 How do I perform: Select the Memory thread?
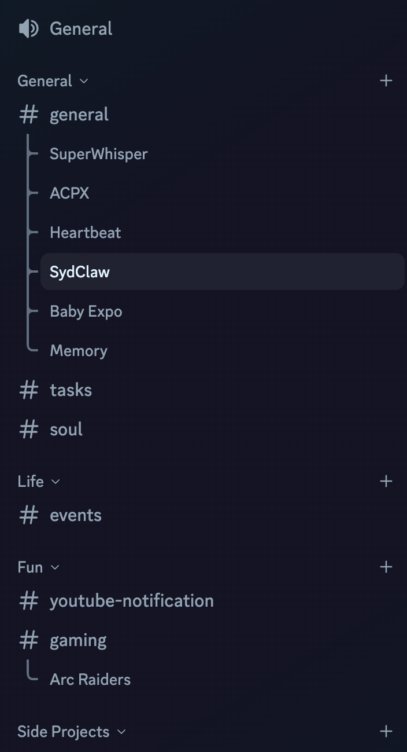click(79, 350)
